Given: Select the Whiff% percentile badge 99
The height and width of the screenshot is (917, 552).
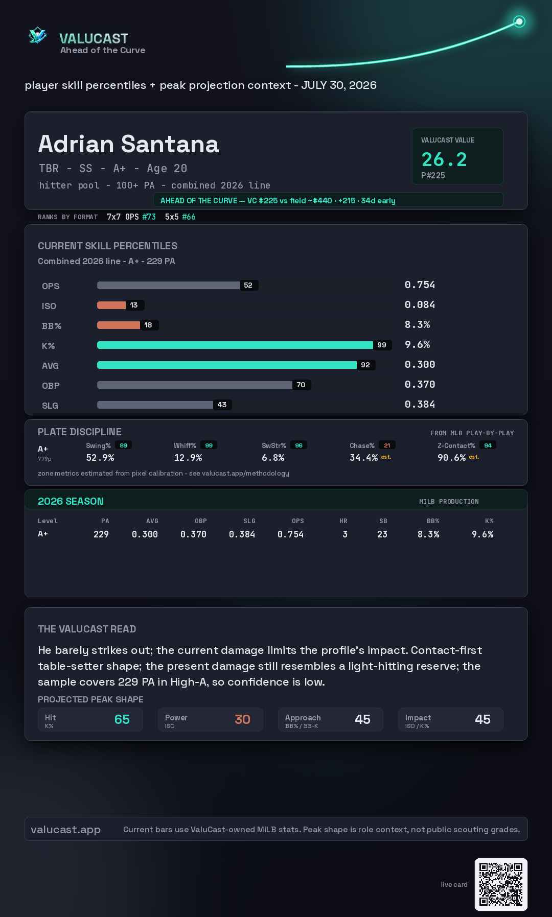Looking at the screenshot, I should pyautogui.click(x=209, y=445).
